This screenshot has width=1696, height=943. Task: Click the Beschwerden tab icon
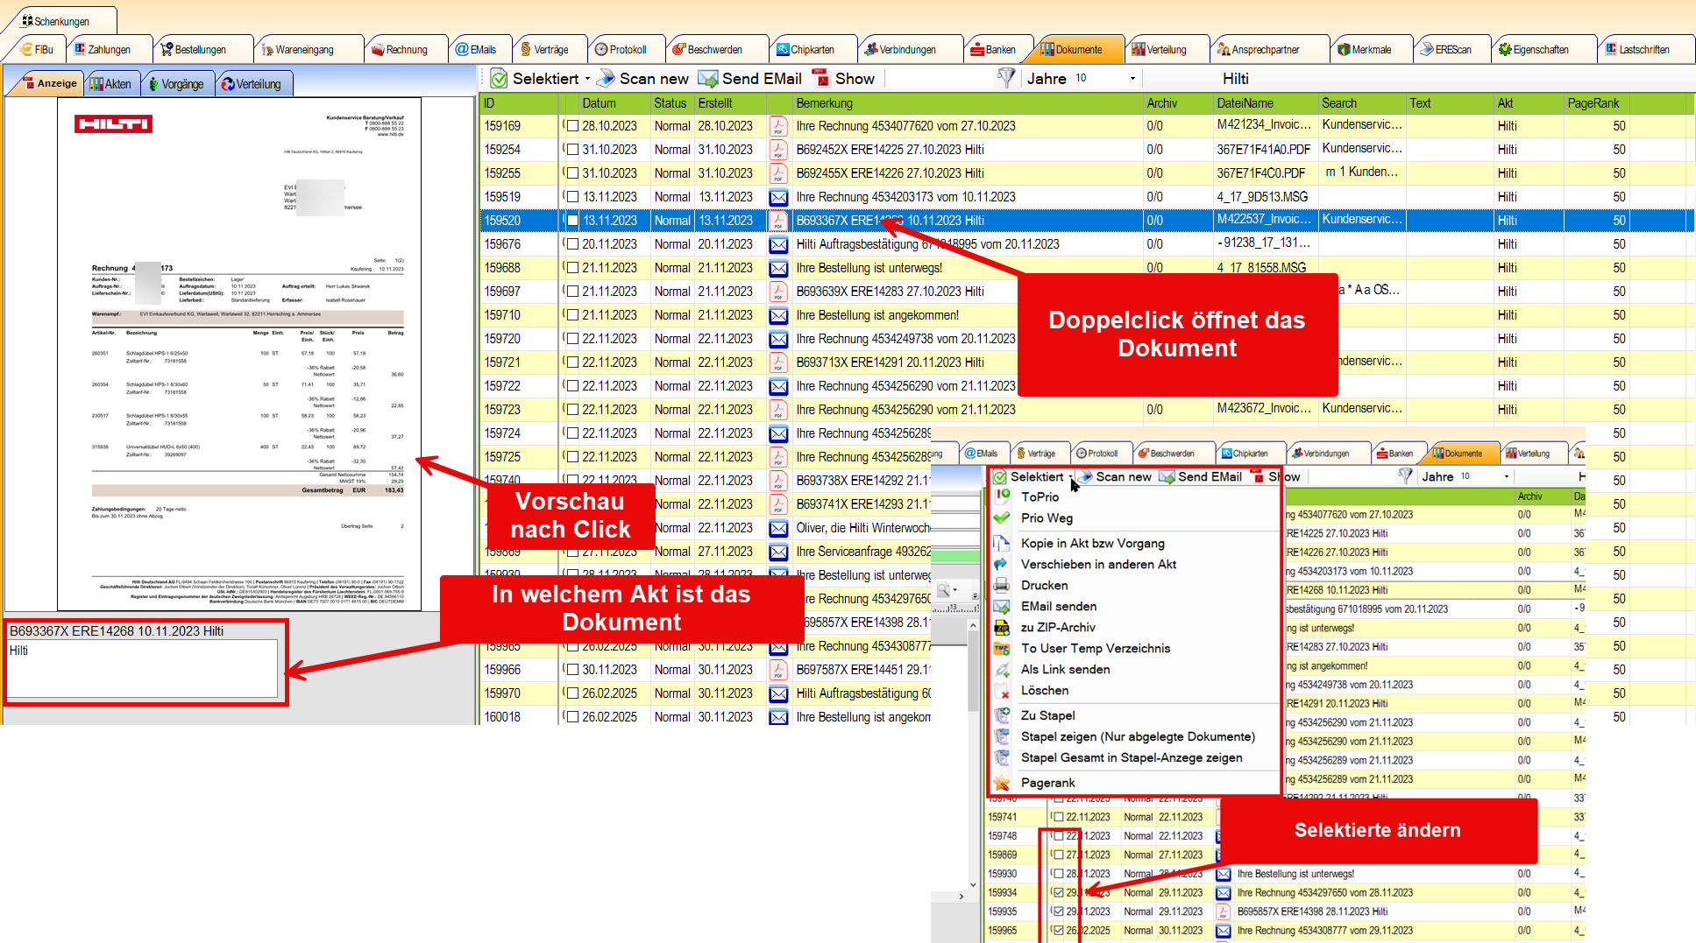pos(678,50)
